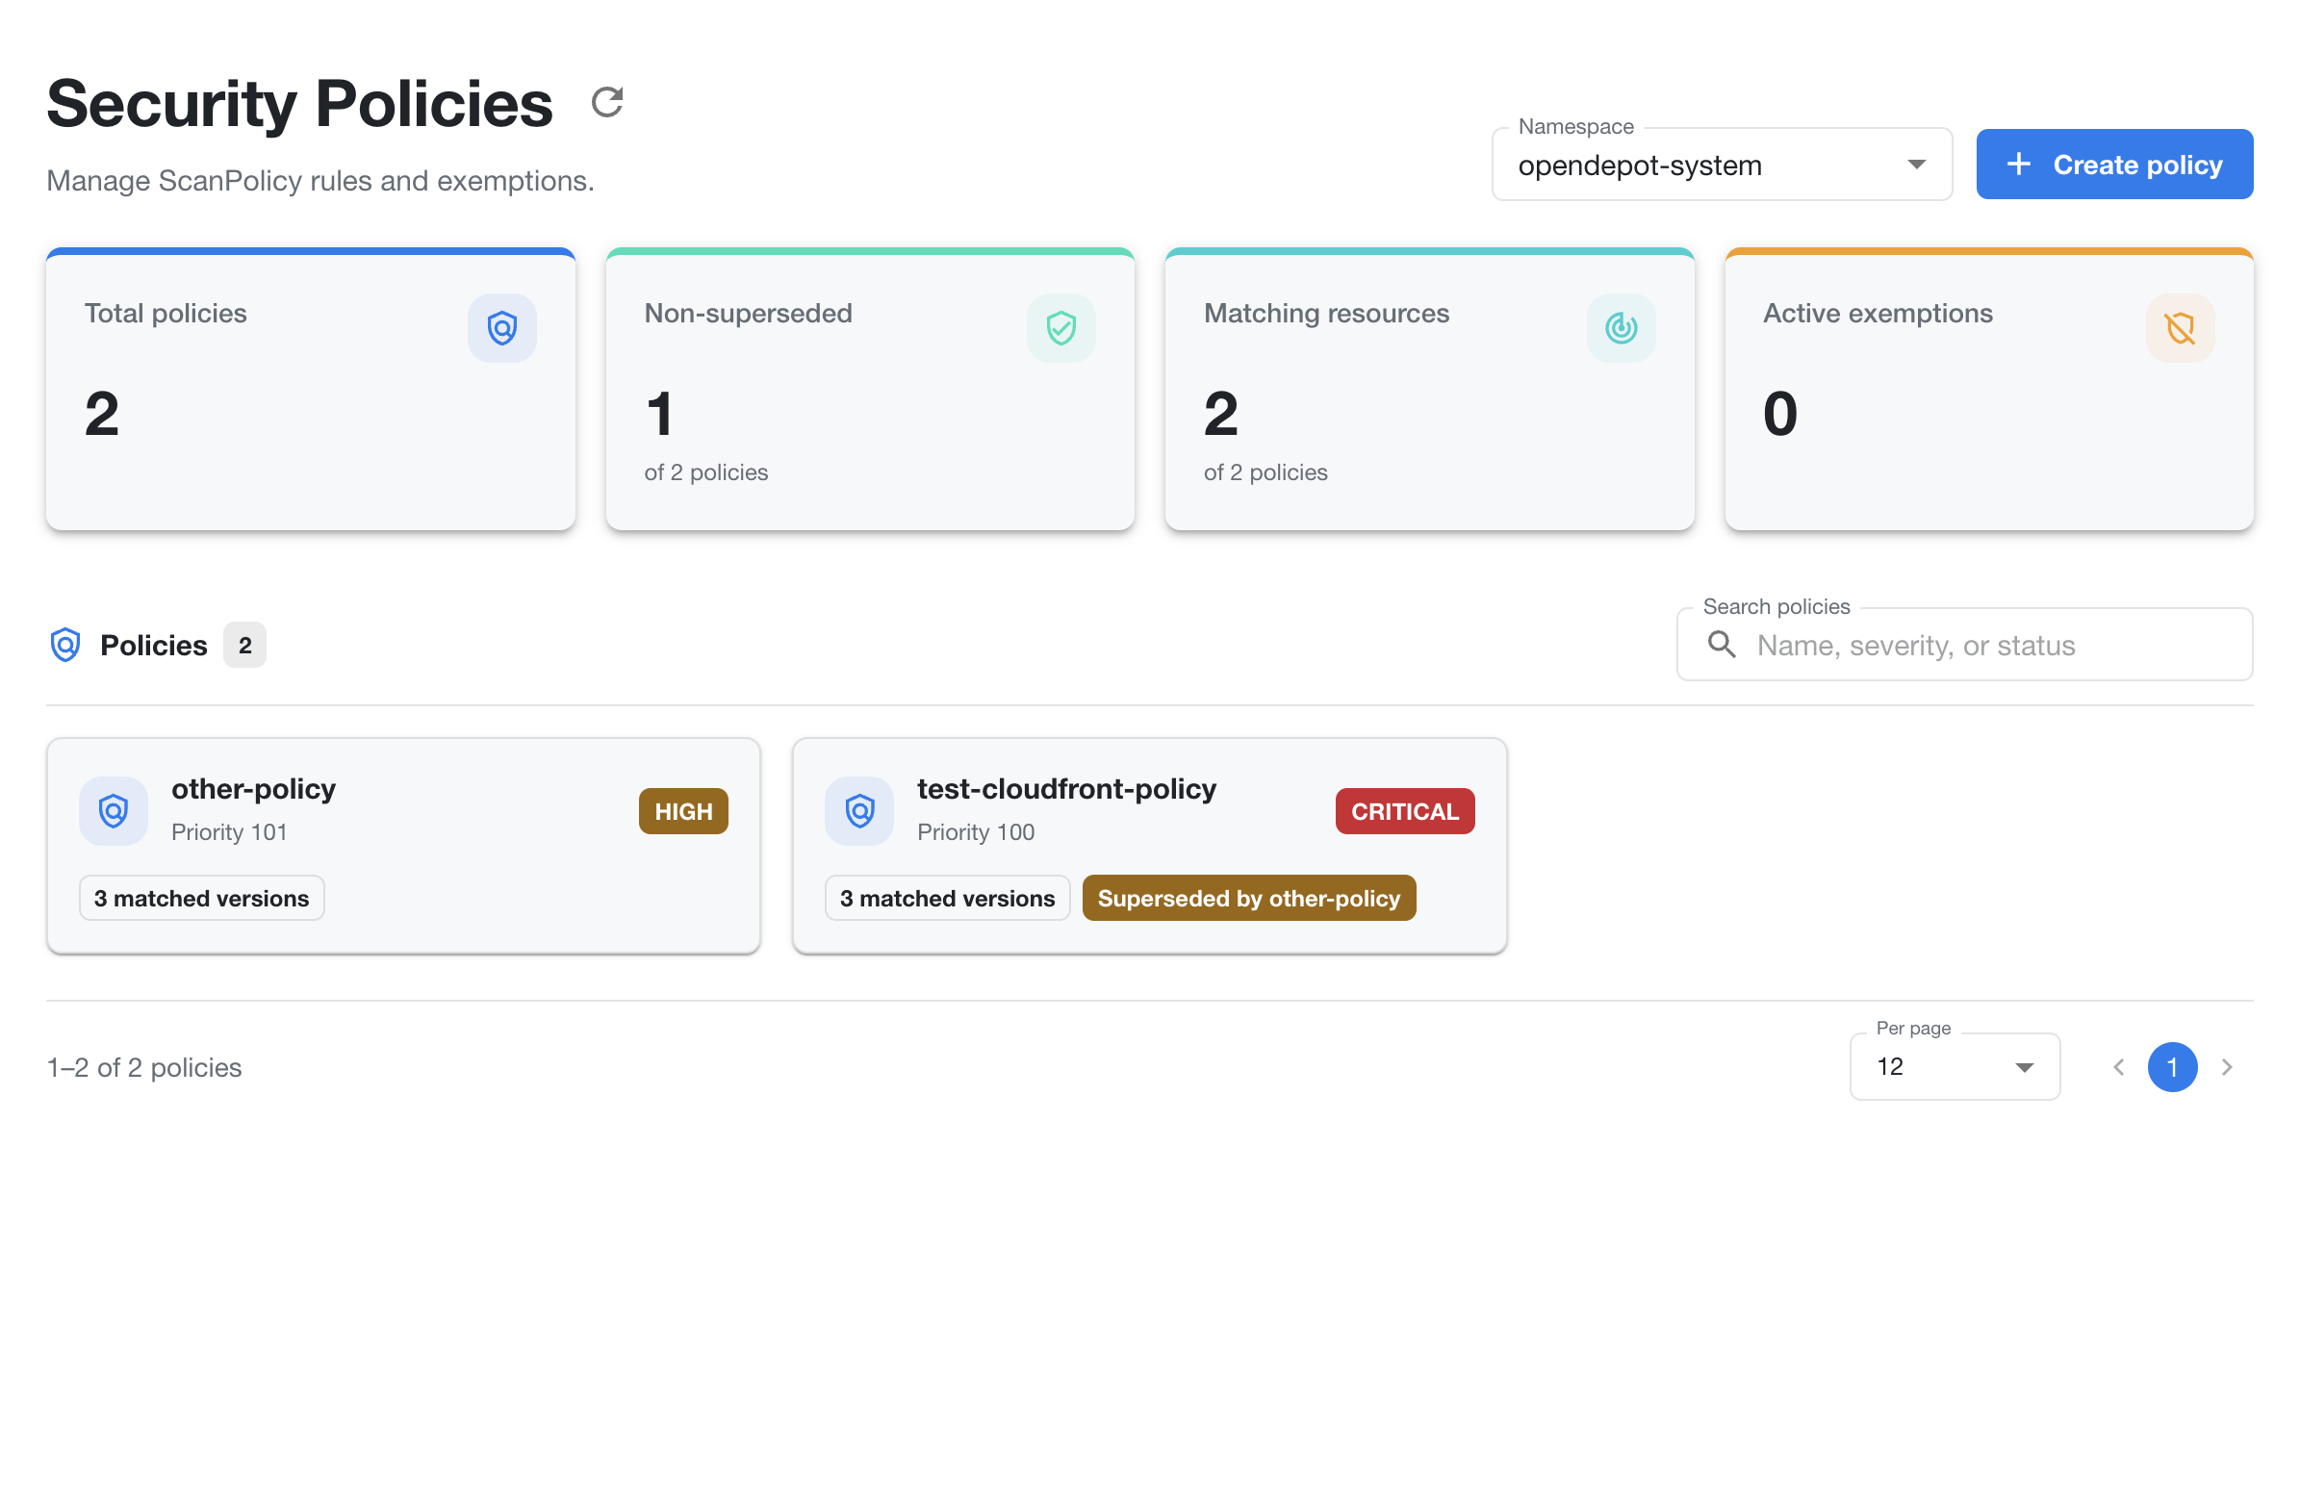Click the Non-superseded shield check icon

(1061, 328)
